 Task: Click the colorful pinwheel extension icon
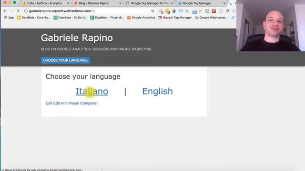[x=174, y=11]
